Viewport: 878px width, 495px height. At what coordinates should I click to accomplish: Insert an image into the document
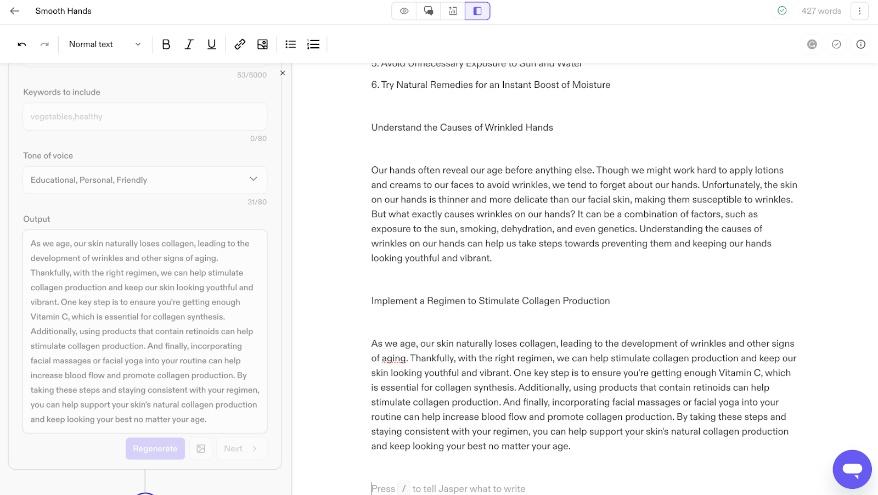click(262, 44)
